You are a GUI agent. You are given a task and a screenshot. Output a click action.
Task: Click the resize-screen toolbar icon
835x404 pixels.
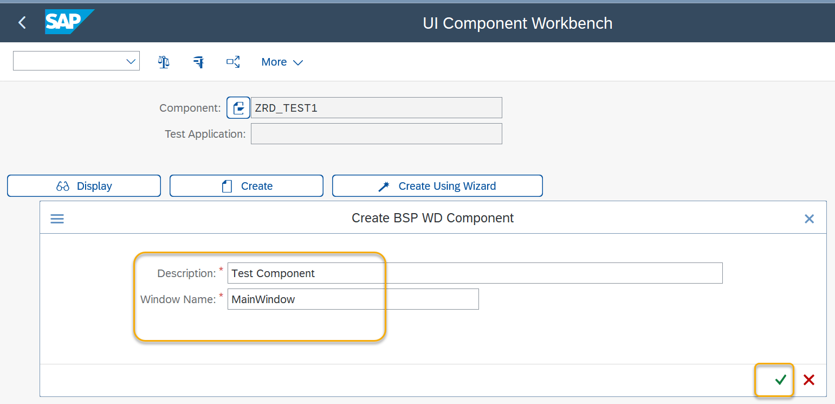pyautogui.click(x=233, y=61)
